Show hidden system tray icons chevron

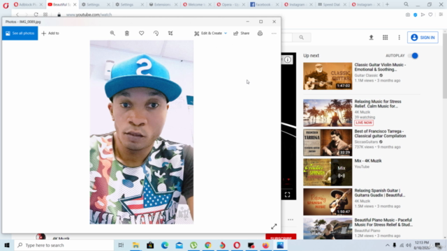[387, 245]
